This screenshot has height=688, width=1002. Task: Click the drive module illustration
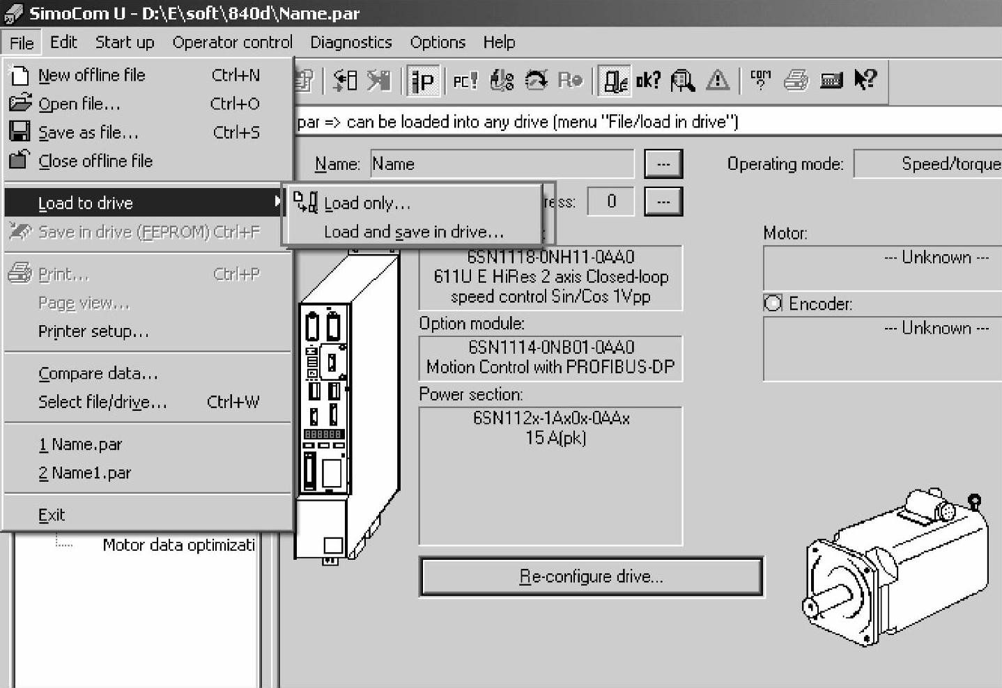point(348,409)
